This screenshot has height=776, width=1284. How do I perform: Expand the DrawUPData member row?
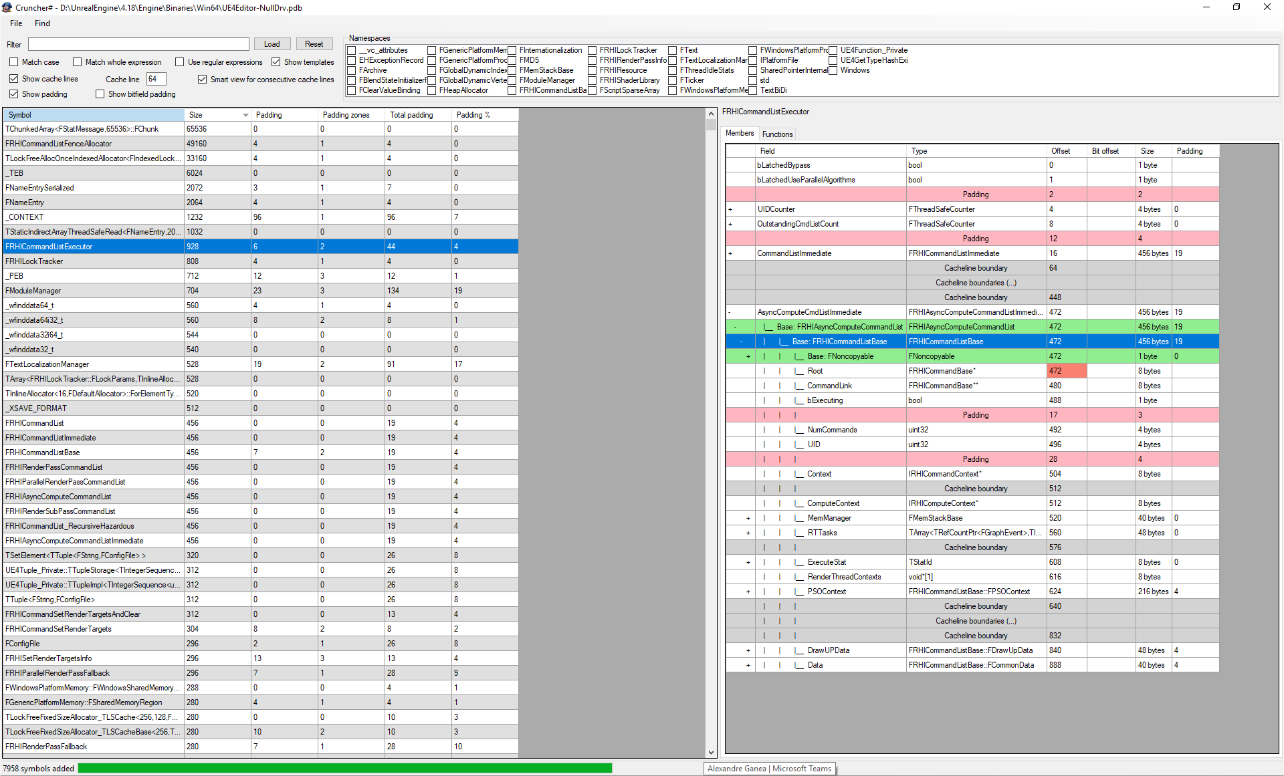[748, 650]
